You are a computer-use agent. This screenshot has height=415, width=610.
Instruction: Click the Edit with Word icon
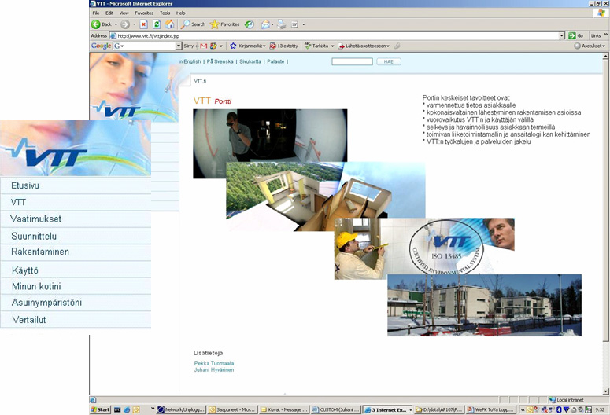(x=295, y=24)
